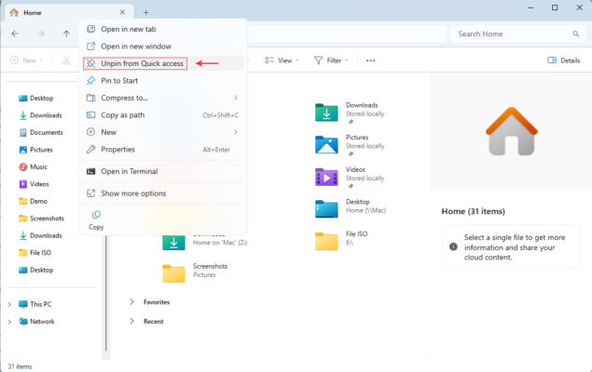Click the Unpin icon in context menu
The image size is (592, 372).
point(91,63)
